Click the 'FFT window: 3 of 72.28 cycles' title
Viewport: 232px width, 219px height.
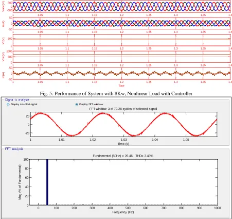[123, 109]
